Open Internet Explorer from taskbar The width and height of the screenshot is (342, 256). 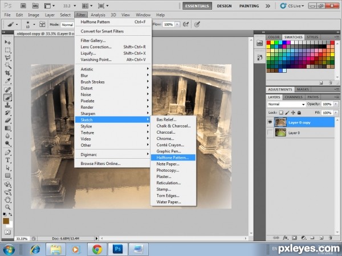click(35, 249)
